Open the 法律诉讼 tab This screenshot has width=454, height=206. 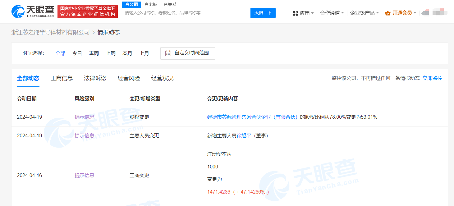[95, 78]
